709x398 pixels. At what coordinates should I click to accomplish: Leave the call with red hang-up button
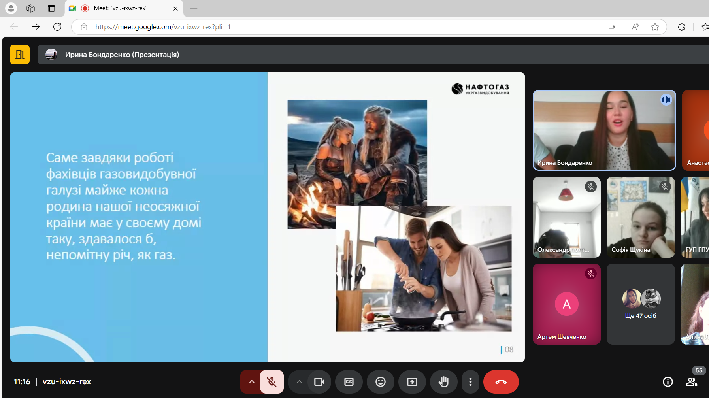click(x=501, y=382)
